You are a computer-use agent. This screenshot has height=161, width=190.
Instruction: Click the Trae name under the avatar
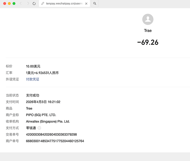pos(148,31)
